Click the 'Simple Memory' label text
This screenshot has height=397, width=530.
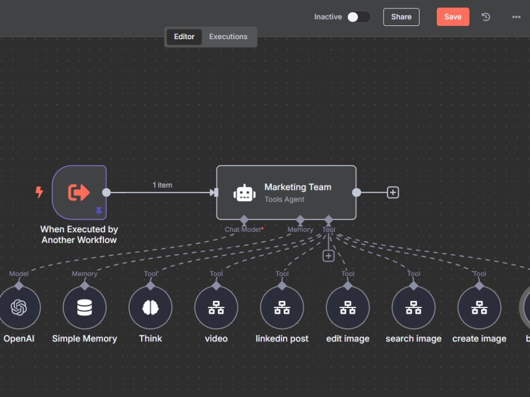tap(84, 339)
